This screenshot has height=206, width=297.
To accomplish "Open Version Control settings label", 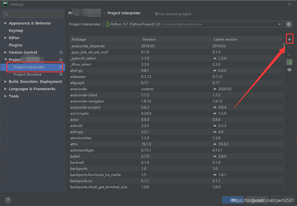I will [x=23, y=52].
